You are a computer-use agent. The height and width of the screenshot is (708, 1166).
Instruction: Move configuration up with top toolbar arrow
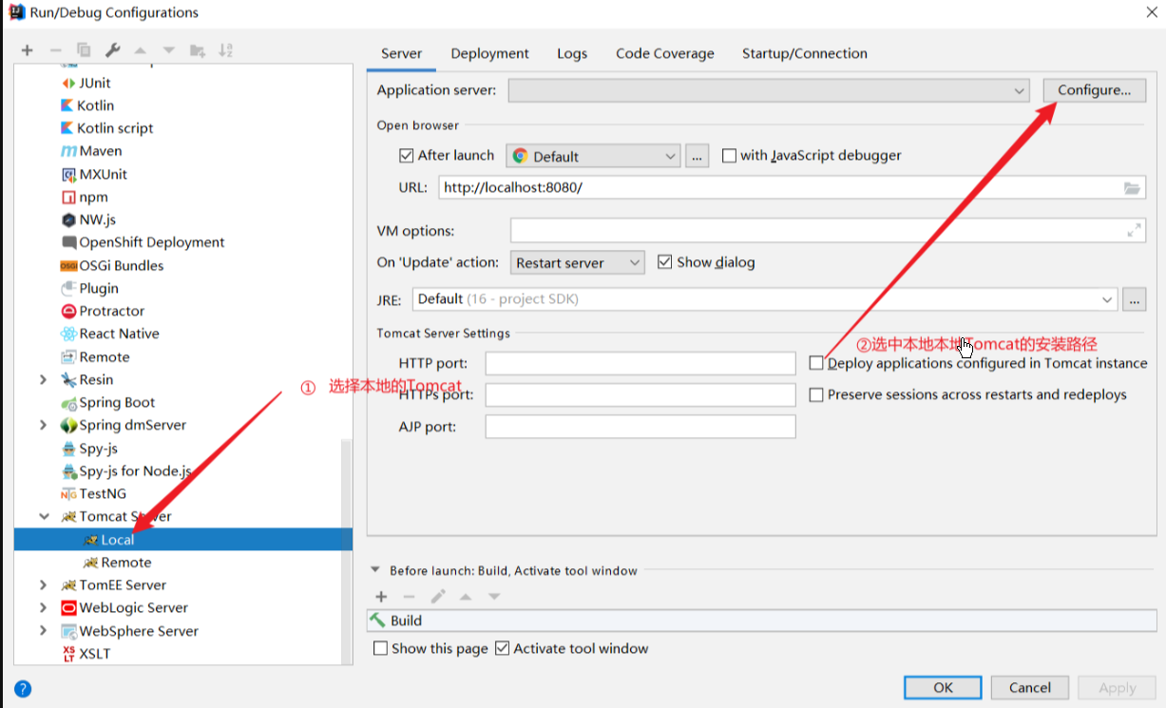click(x=141, y=50)
